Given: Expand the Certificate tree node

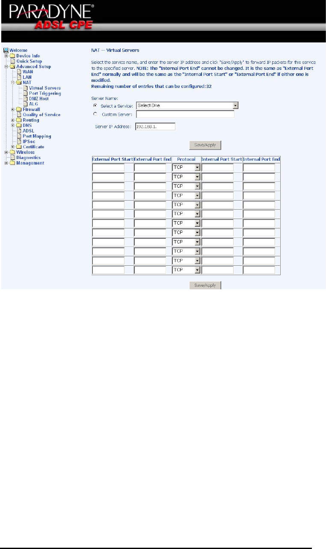Looking at the screenshot, I should [13, 147].
